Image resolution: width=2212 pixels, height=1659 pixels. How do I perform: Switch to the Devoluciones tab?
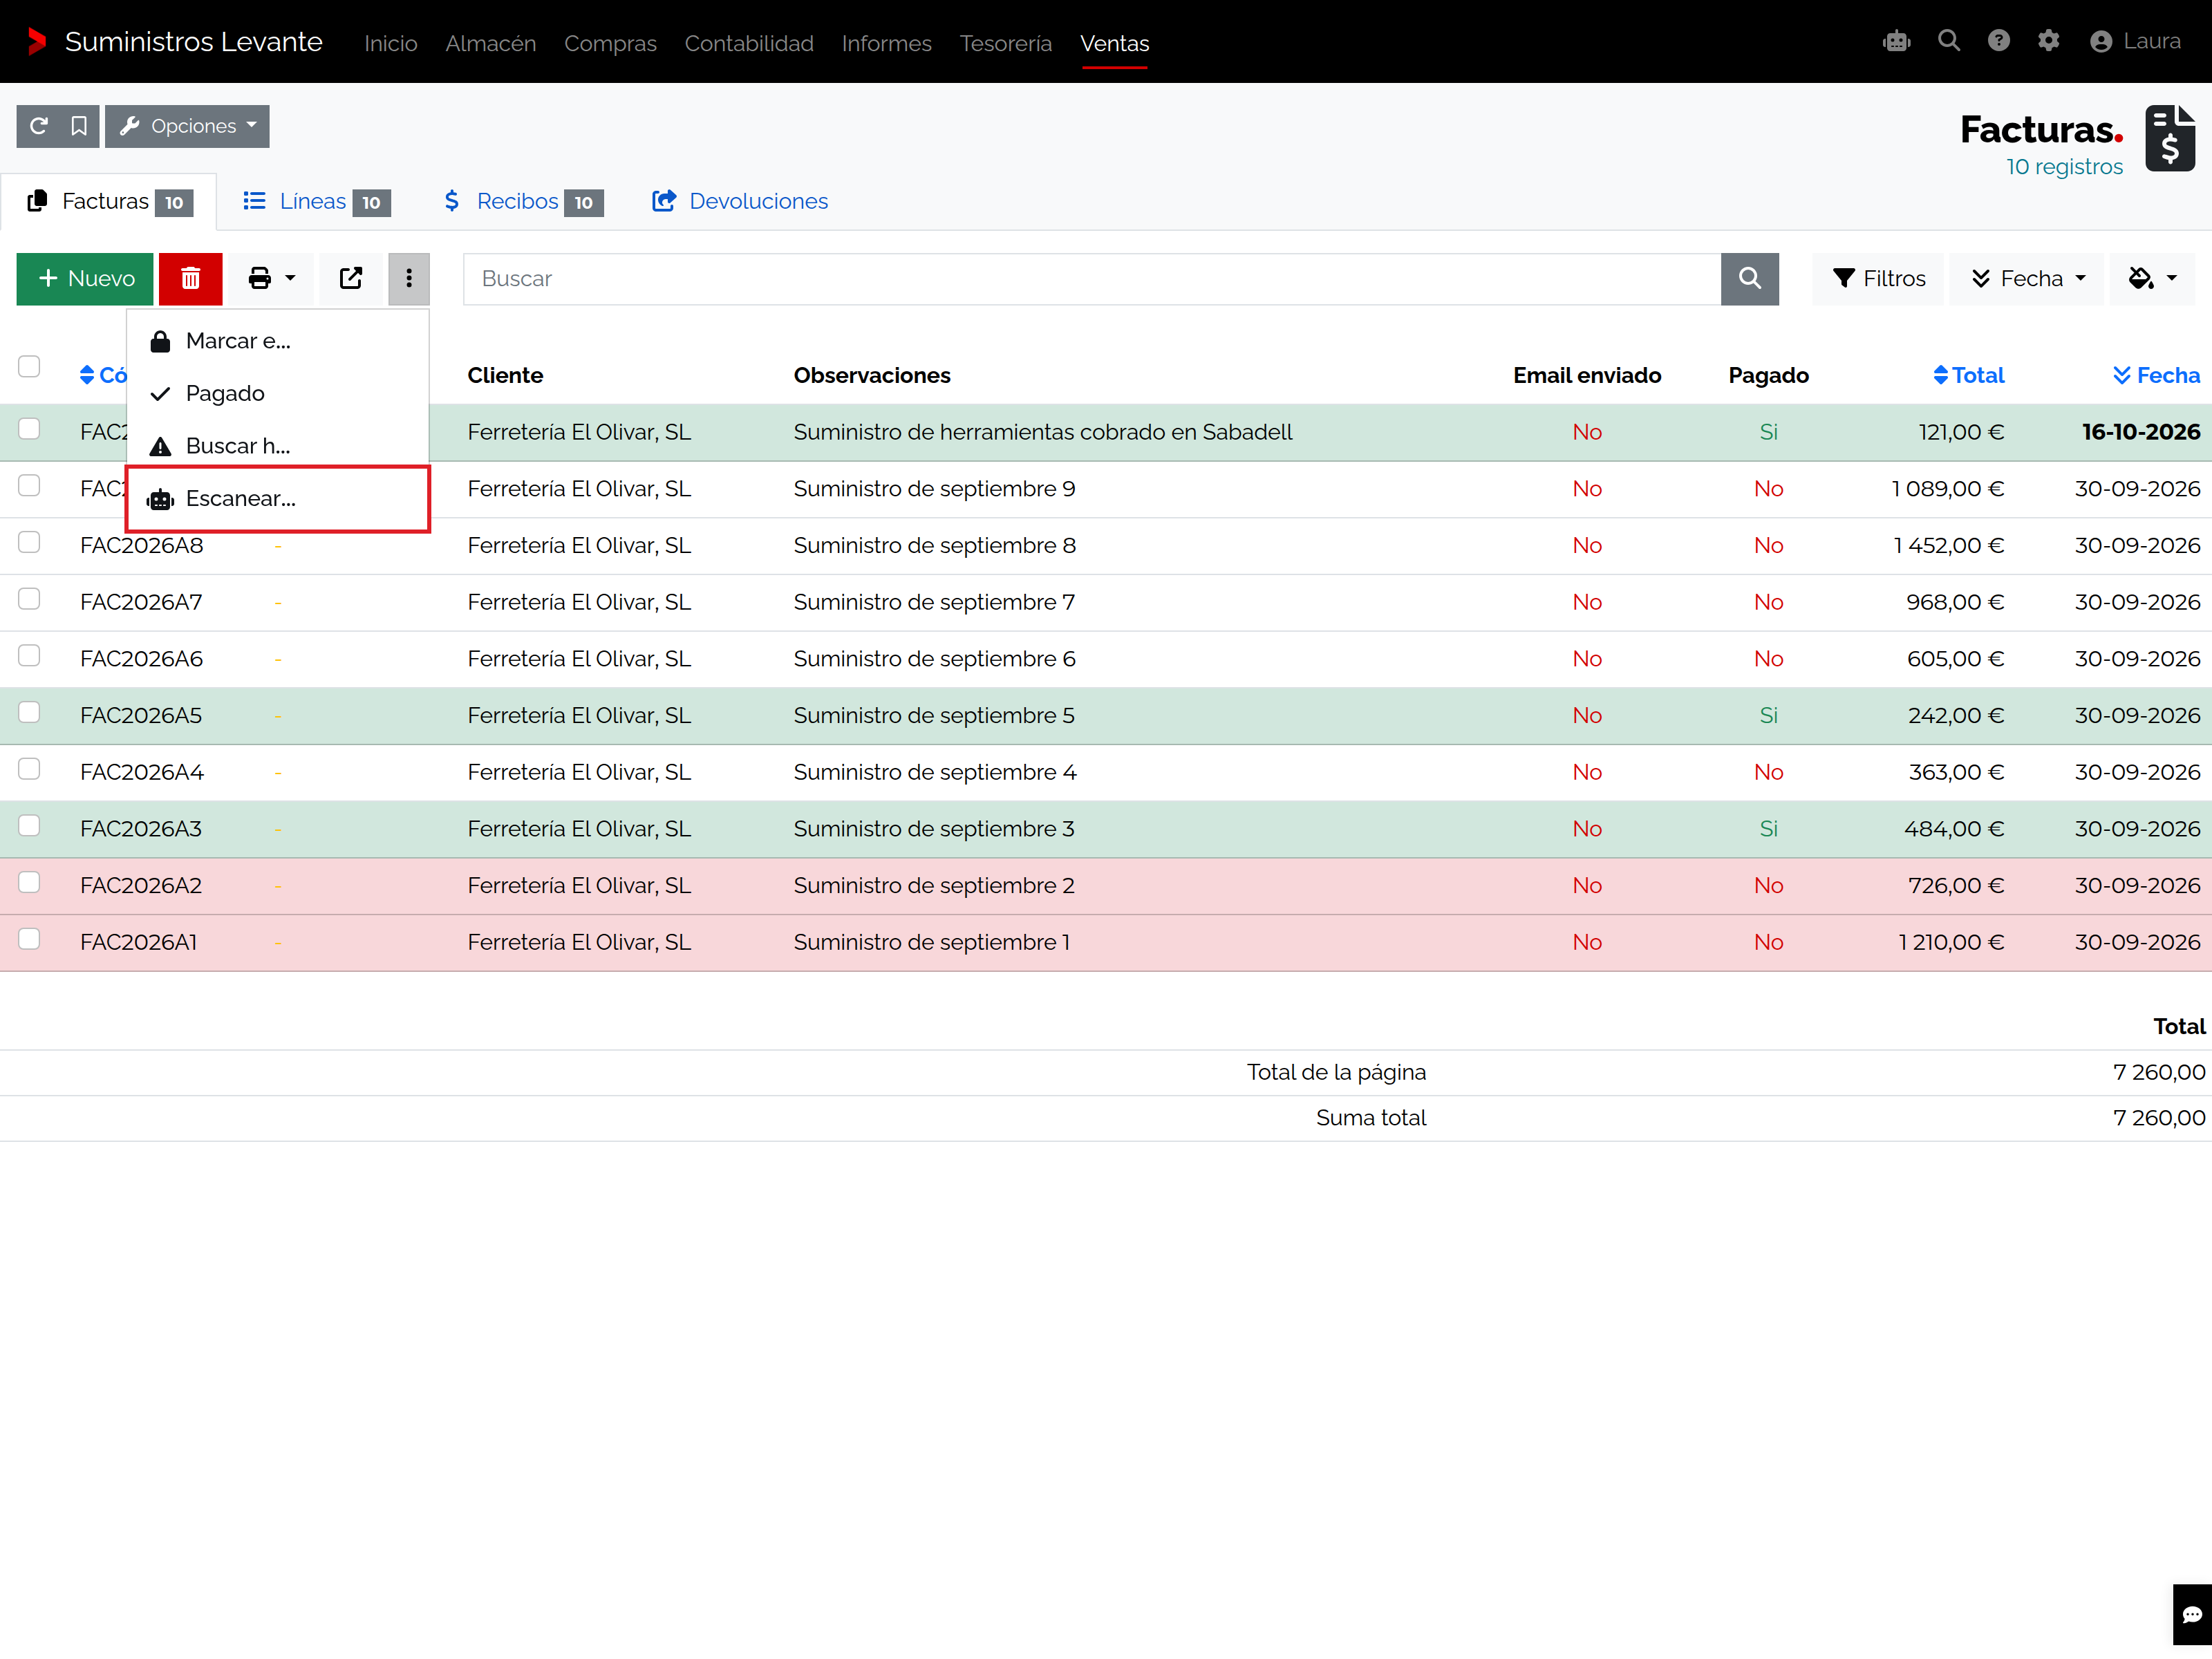pos(740,202)
